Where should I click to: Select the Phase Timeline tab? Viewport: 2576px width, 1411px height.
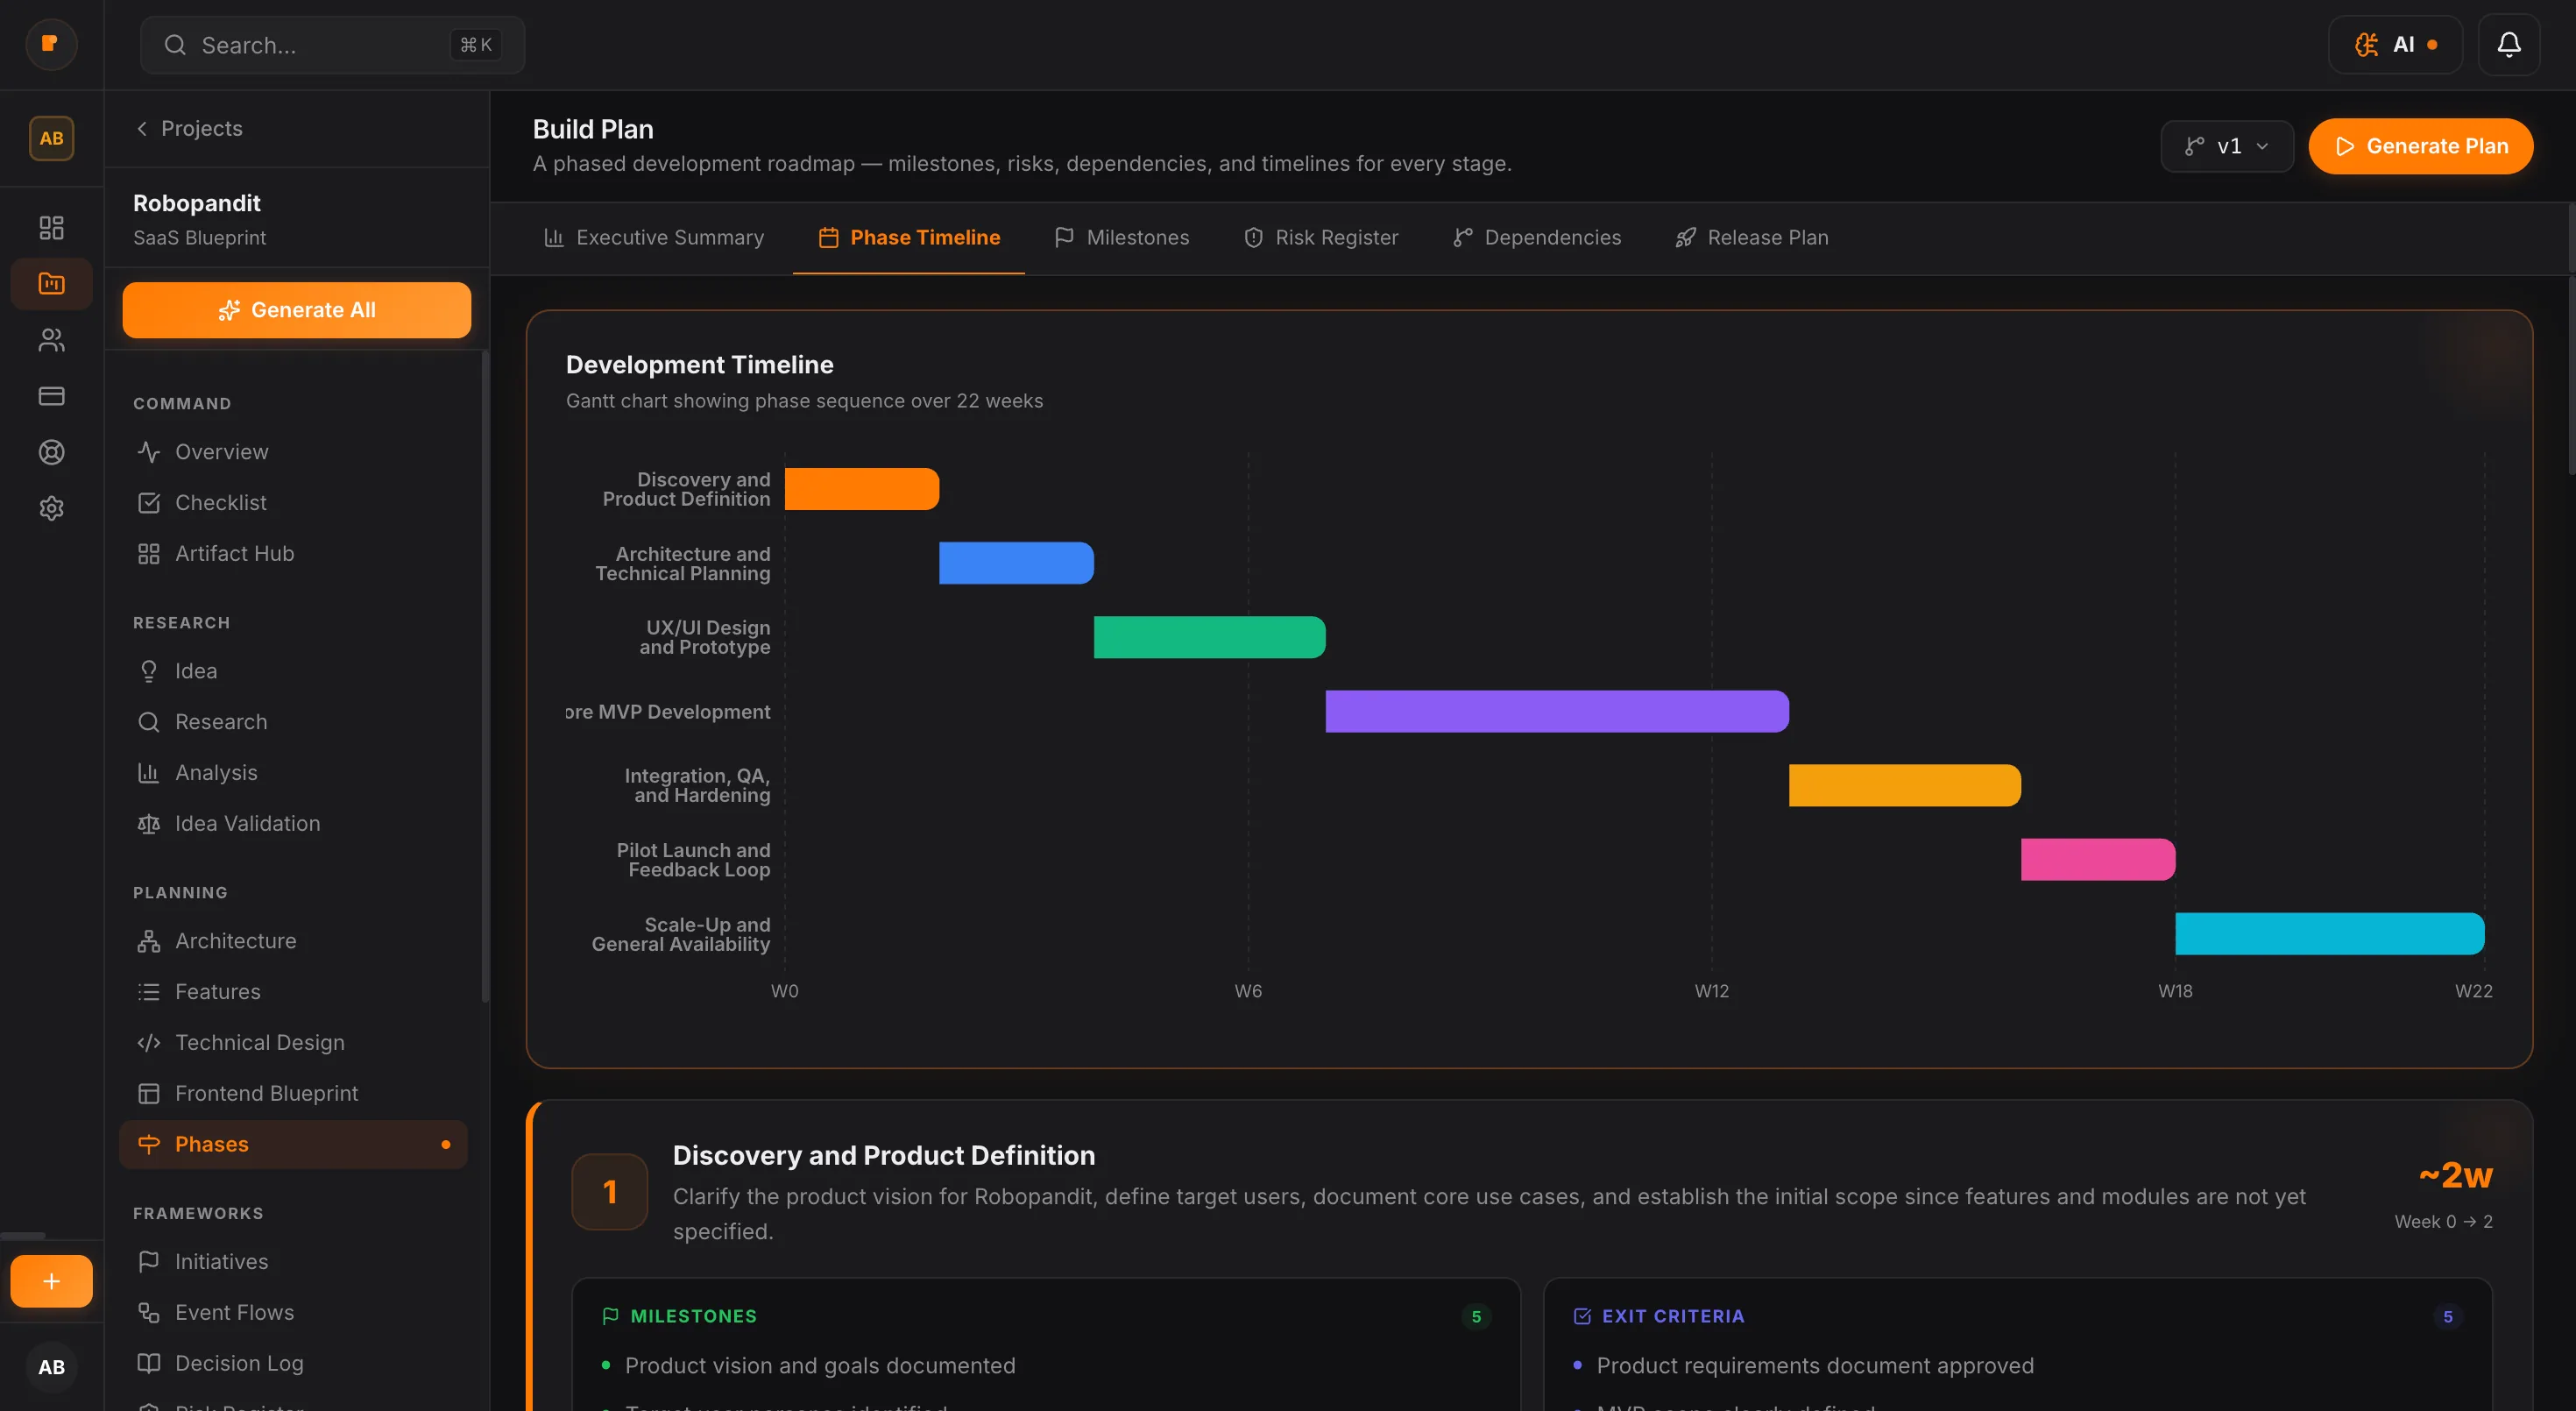(909, 237)
